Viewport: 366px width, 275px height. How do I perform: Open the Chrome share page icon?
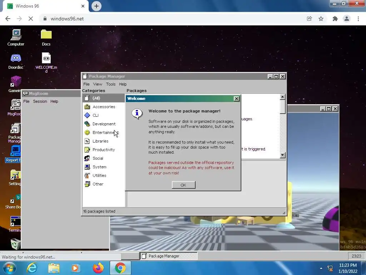[x=309, y=19]
